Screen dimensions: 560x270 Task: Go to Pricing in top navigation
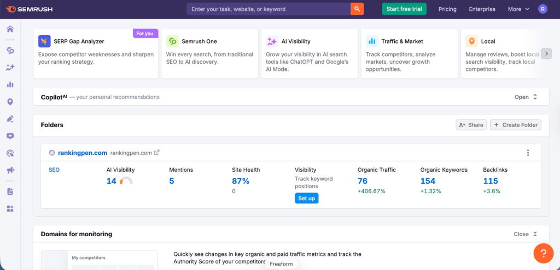(447, 9)
